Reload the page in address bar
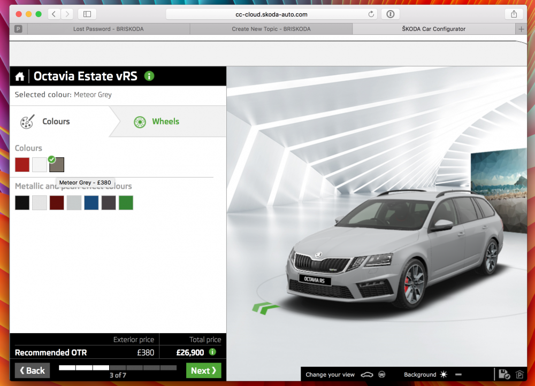 tap(371, 14)
